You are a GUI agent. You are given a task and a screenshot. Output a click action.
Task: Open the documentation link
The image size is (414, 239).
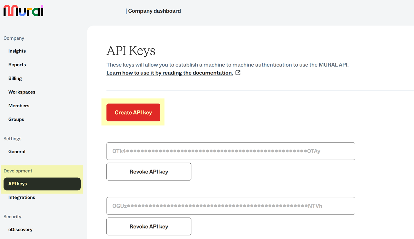(170, 73)
